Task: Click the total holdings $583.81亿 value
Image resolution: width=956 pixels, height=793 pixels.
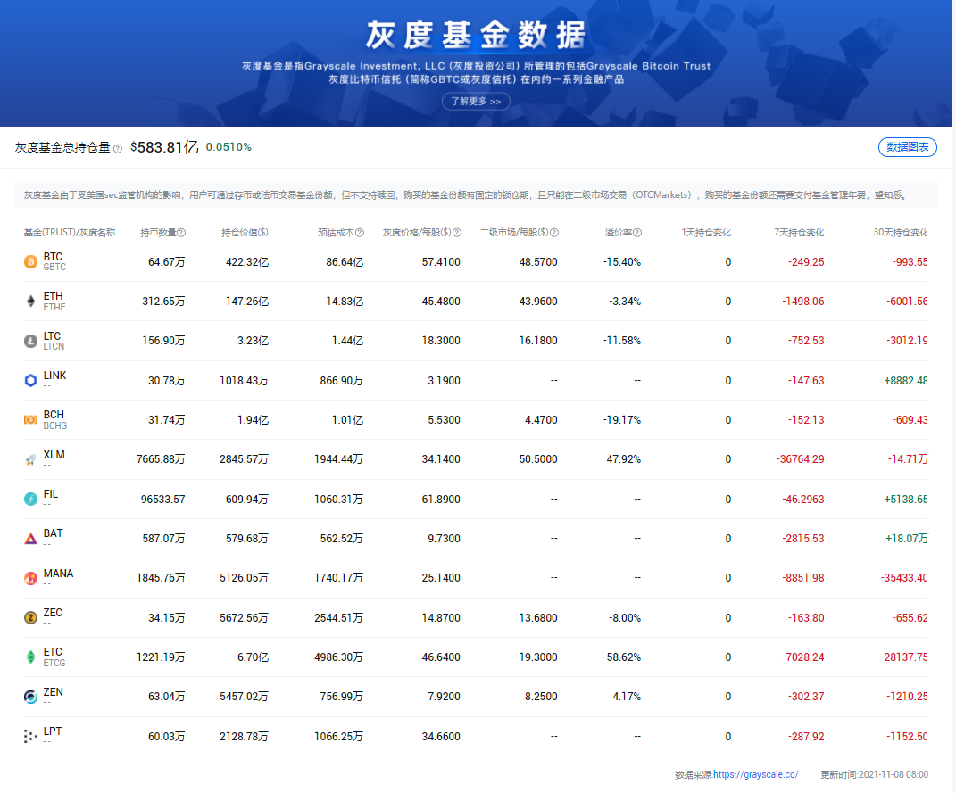Action: click(164, 147)
